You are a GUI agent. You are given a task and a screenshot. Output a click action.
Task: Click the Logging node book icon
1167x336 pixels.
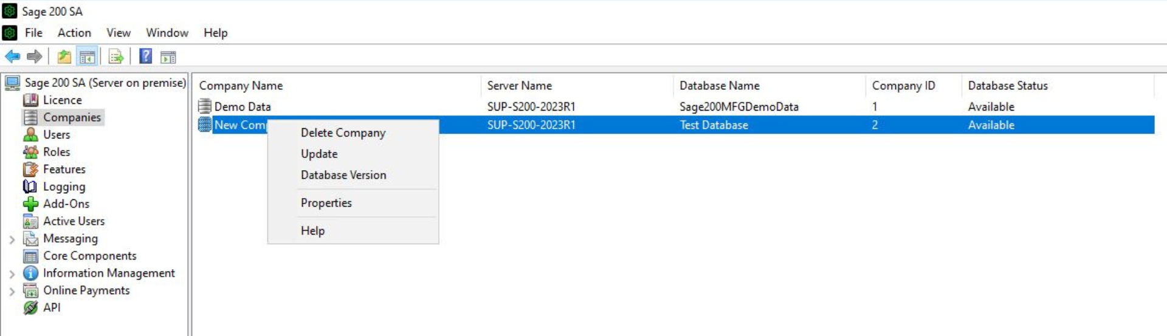pyautogui.click(x=30, y=187)
